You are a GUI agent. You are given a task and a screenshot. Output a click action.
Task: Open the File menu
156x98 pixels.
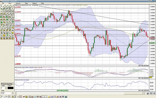(x=3, y=3)
